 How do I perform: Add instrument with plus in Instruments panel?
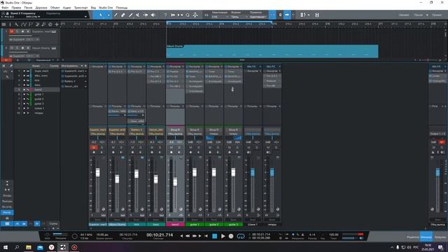(85, 66)
